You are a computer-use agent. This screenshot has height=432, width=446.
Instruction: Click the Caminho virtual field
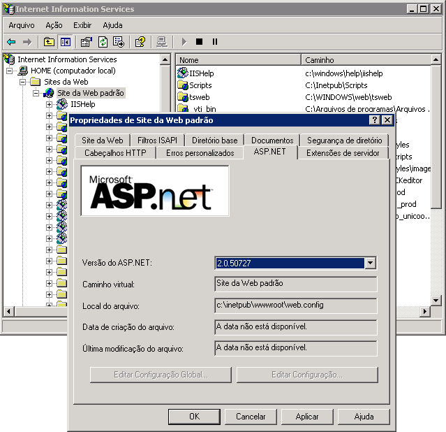coord(296,284)
